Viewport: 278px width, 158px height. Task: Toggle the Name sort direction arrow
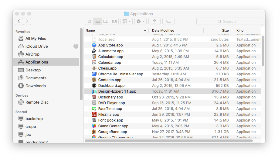(145, 30)
